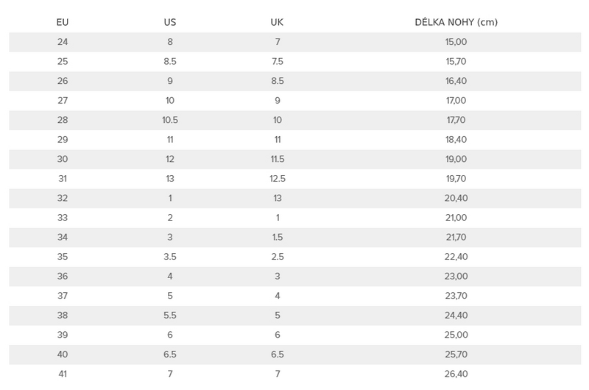Select US size 5.5 cell
The width and height of the screenshot is (589, 390).
170,315
